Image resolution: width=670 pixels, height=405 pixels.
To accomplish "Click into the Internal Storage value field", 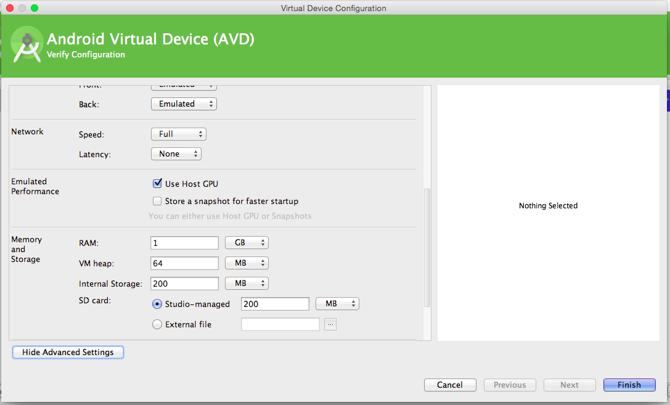I will click(184, 283).
